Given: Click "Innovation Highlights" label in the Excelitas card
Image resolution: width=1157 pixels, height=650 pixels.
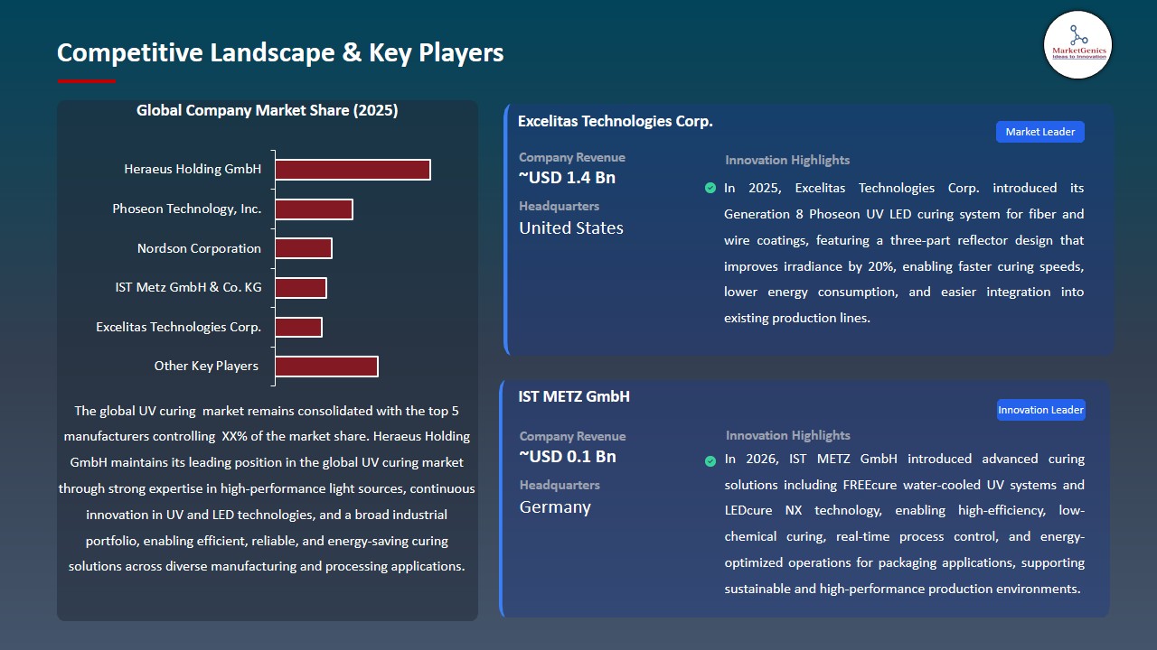Looking at the screenshot, I should [787, 160].
